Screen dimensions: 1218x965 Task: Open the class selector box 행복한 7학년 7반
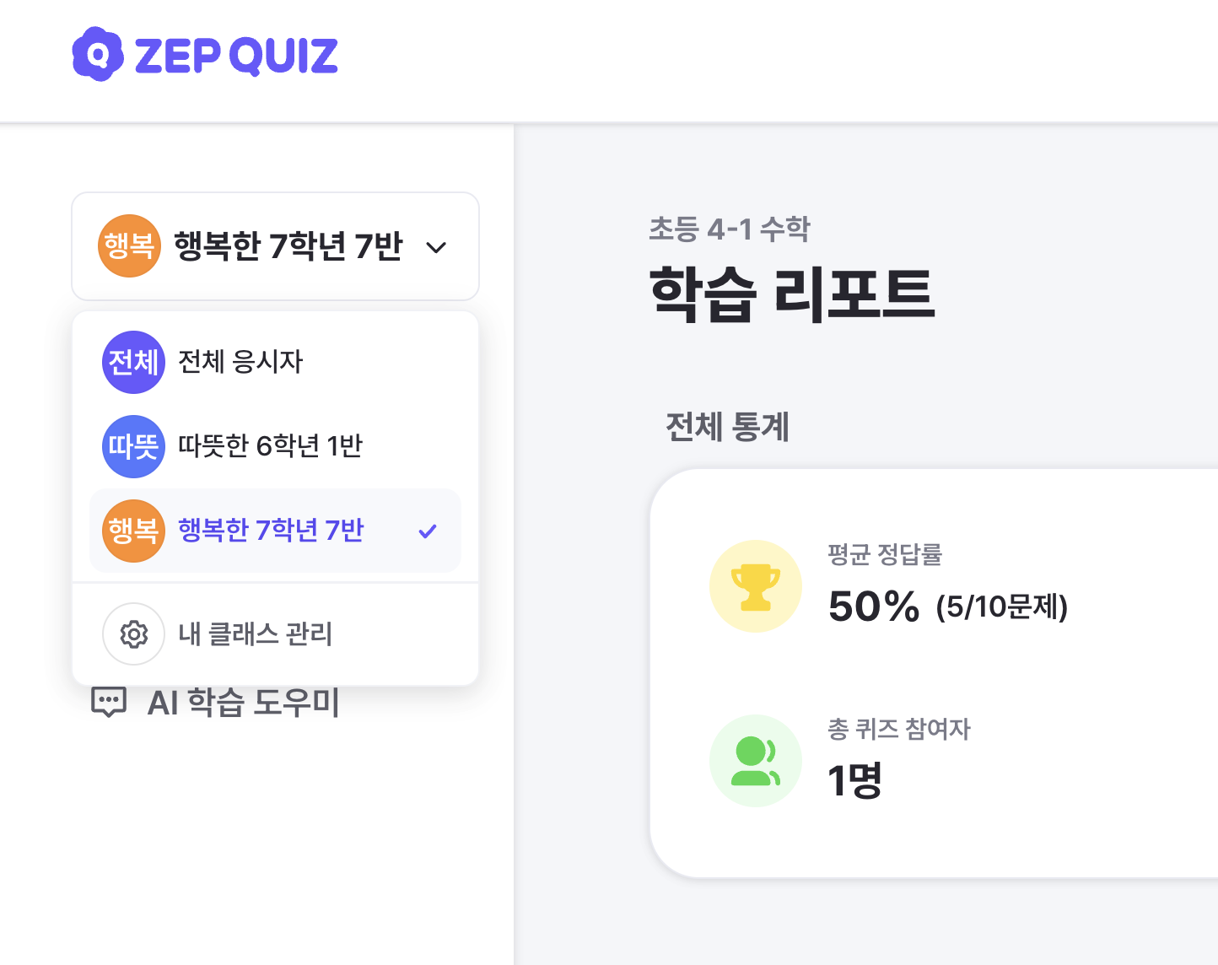click(x=275, y=246)
